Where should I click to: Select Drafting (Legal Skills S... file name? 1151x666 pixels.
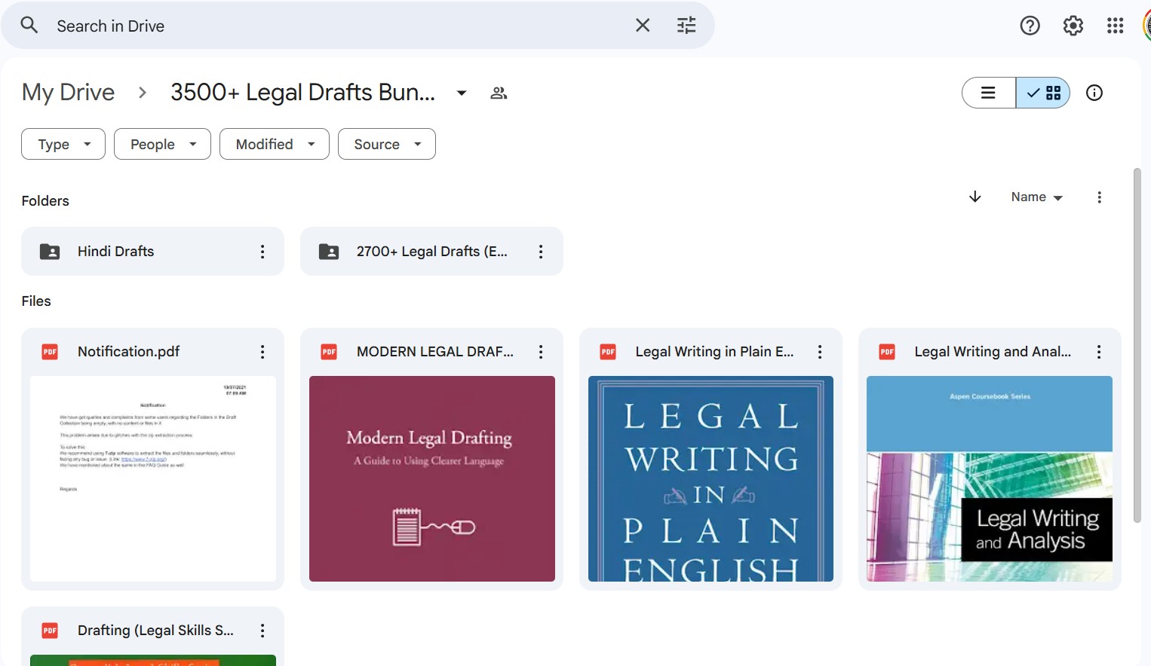click(x=155, y=631)
